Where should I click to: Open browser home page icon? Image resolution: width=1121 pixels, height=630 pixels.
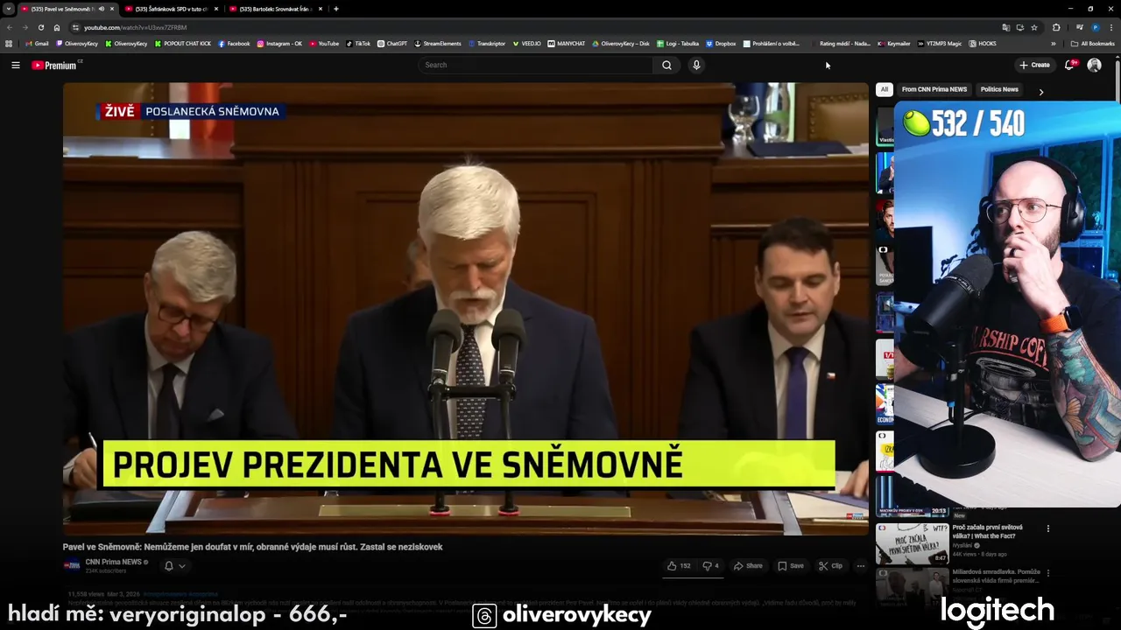click(x=57, y=27)
